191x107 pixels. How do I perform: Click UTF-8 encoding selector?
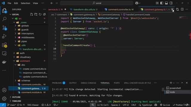click(x=126, y=105)
